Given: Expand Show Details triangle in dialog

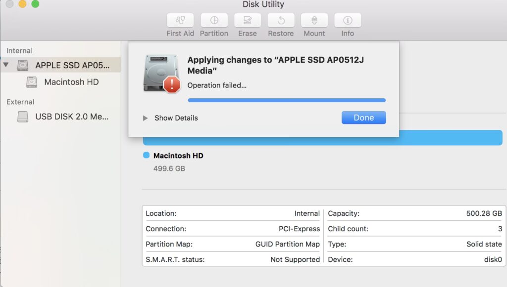Looking at the screenshot, I should [x=145, y=118].
